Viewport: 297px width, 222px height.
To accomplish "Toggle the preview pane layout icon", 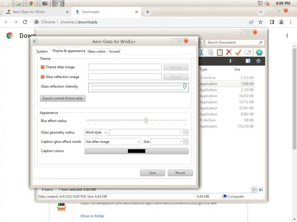I will 248,61.
